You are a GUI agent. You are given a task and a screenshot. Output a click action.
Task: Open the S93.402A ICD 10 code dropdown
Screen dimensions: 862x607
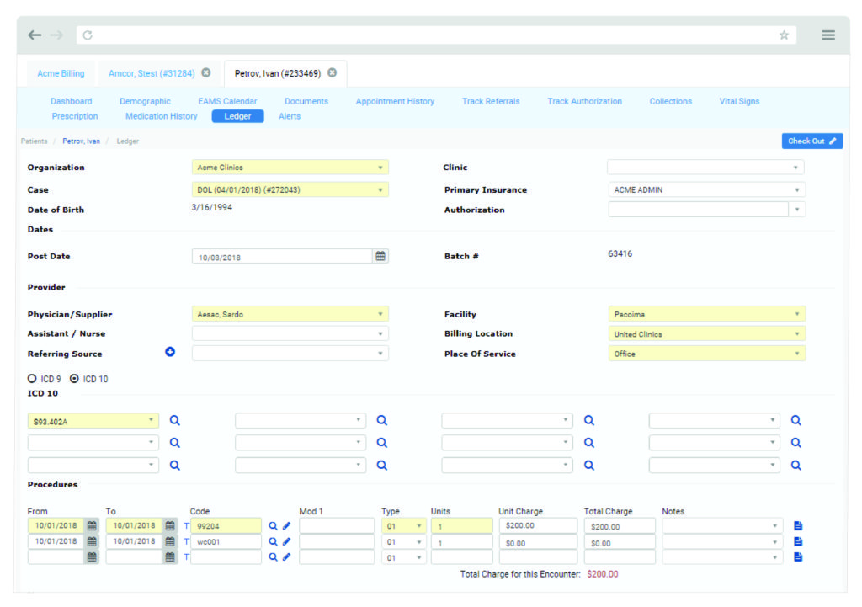pos(93,421)
